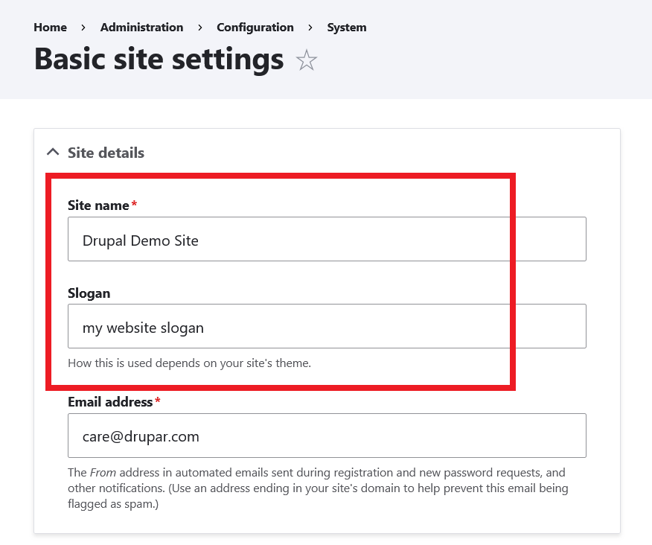Click the Basic site settings page title
The height and width of the screenshot is (545, 652).
point(158,59)
